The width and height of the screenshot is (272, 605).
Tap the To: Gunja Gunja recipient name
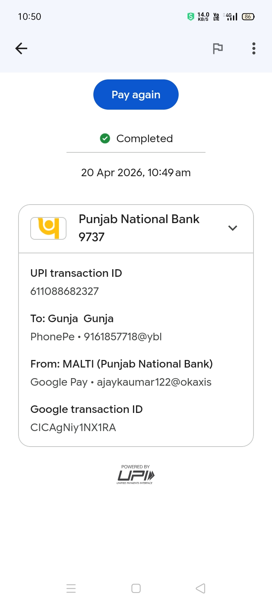(72, 318)
